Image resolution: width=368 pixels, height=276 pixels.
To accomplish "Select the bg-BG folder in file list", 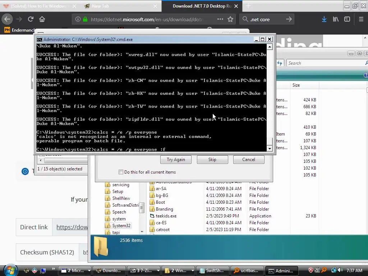I will pyautogui.click(x=162, y=195).
